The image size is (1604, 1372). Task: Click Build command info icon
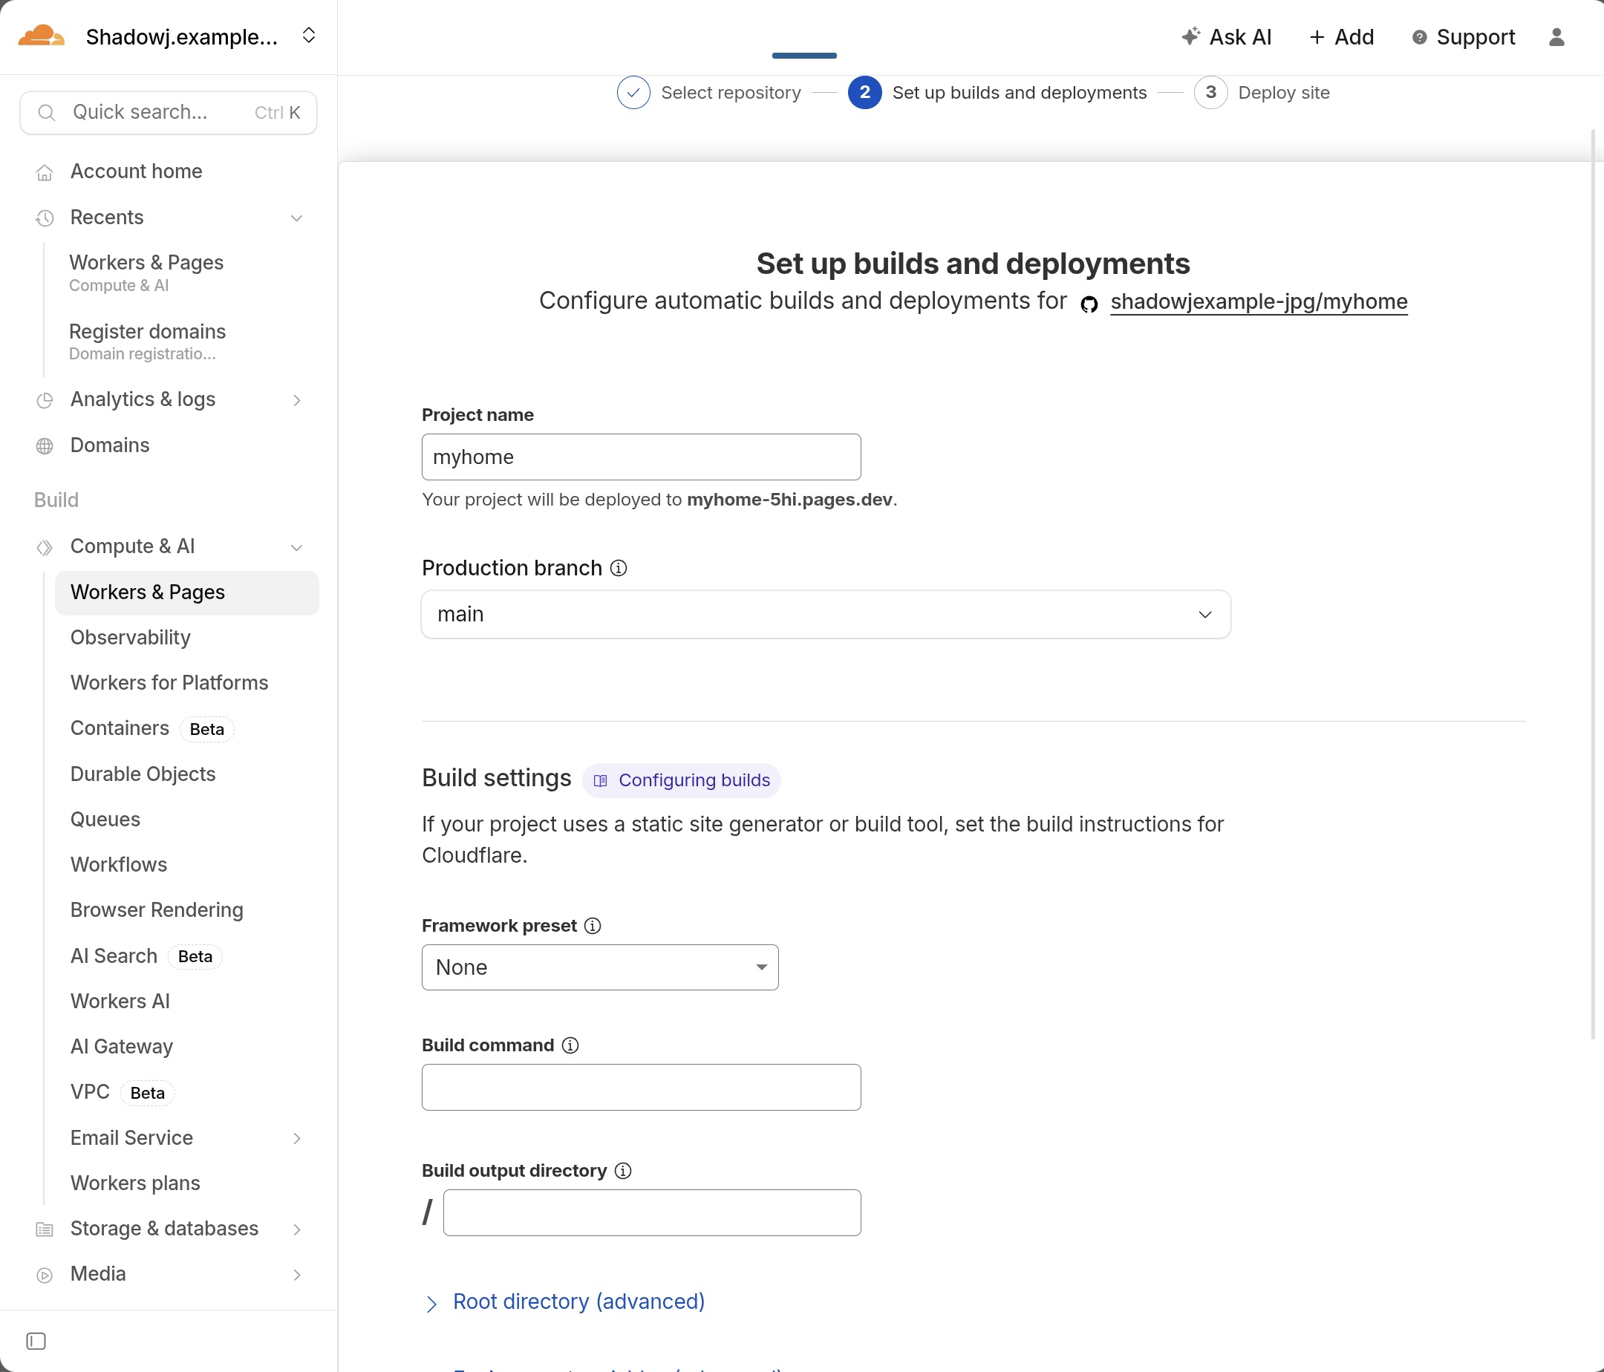(x=570, y=1045)
